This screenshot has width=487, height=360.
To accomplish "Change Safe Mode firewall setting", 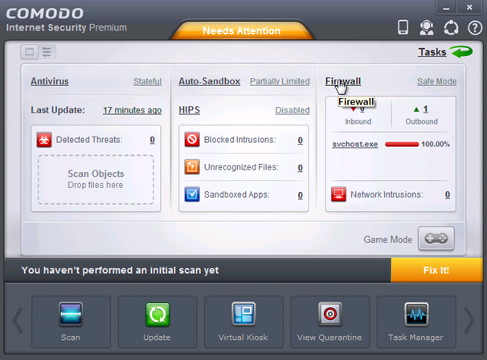I will [436, 81].
